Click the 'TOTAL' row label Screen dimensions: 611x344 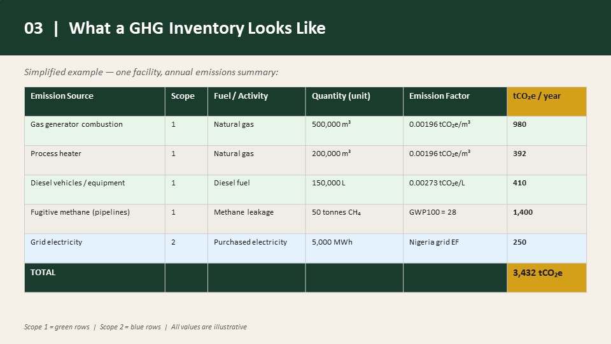pyautogui.click(x=43, y=273)
